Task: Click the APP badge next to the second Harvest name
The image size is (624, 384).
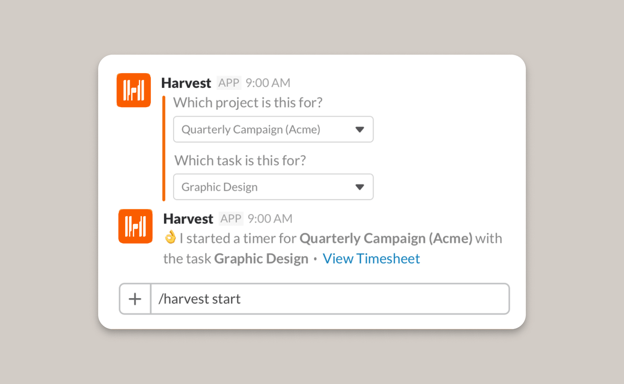Action: click(231, 218)
